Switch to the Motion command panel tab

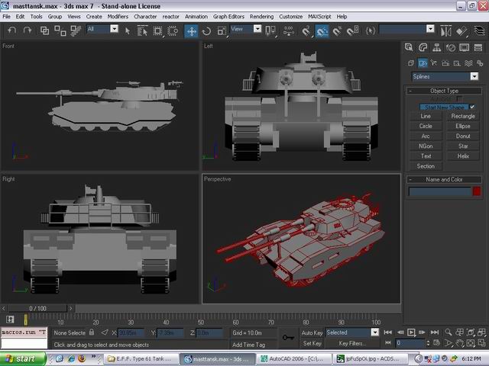coord(451,47)
